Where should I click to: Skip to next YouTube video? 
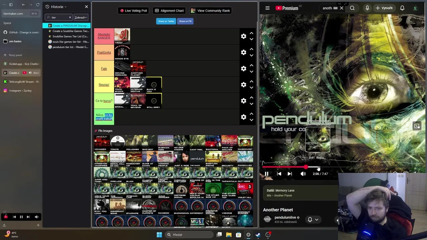coord(290,174)
